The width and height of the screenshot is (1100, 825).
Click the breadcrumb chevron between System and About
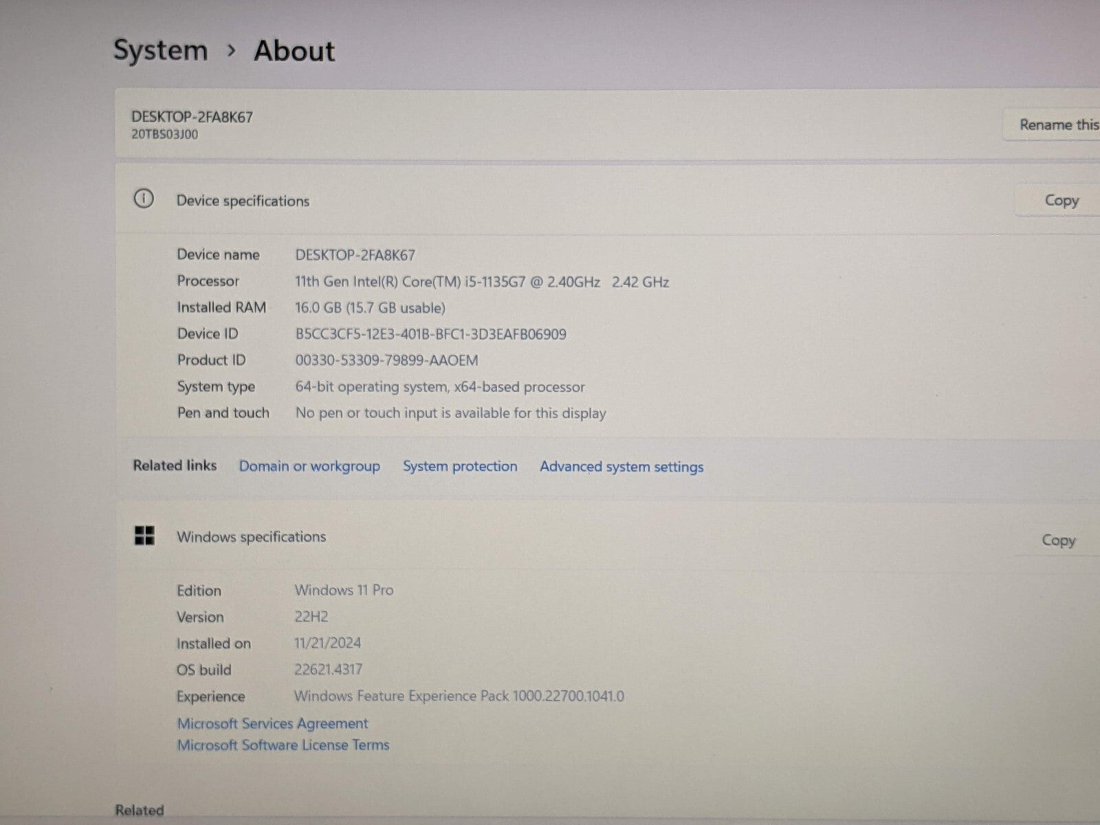point(232,51)
